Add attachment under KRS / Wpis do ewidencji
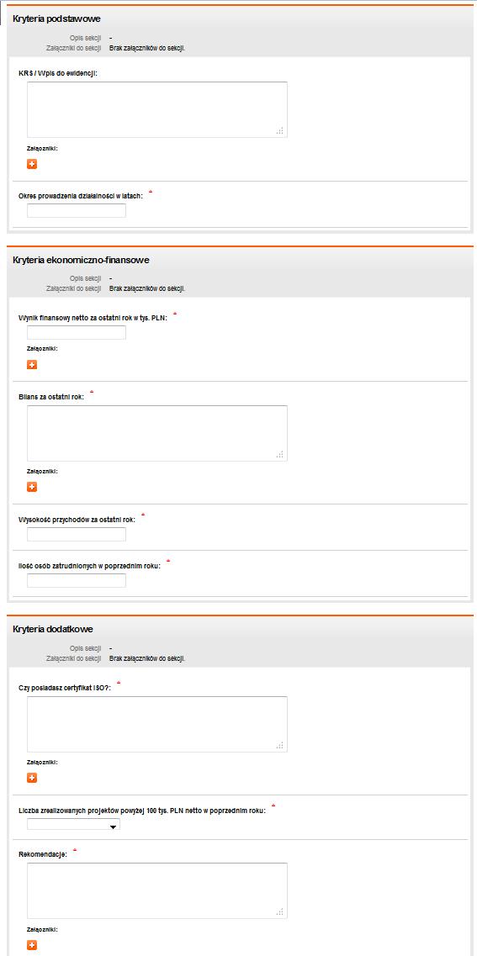 [32, 164]
